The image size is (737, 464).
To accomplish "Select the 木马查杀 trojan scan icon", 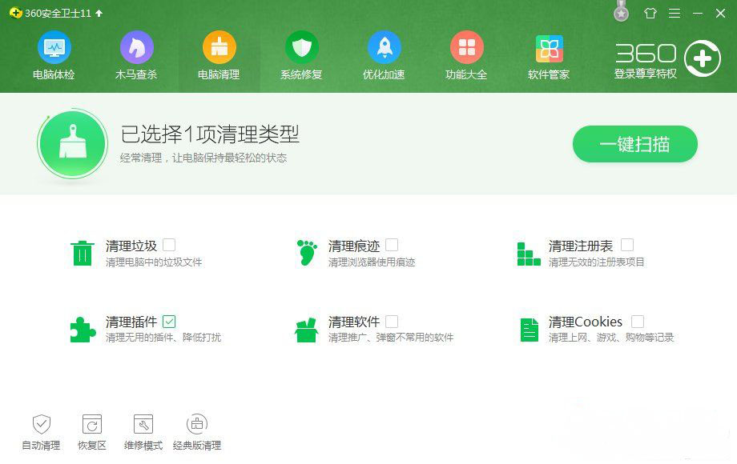I will coord(137,54).
